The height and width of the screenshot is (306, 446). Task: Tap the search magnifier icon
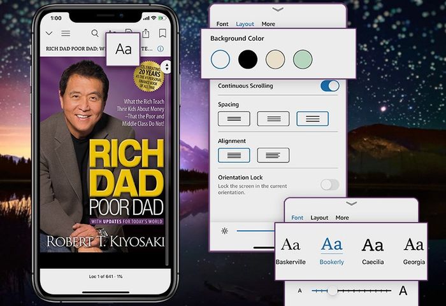95,33
